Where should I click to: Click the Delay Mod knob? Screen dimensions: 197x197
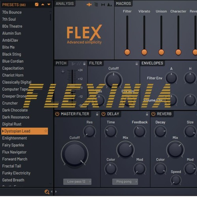tap(139, 169)
